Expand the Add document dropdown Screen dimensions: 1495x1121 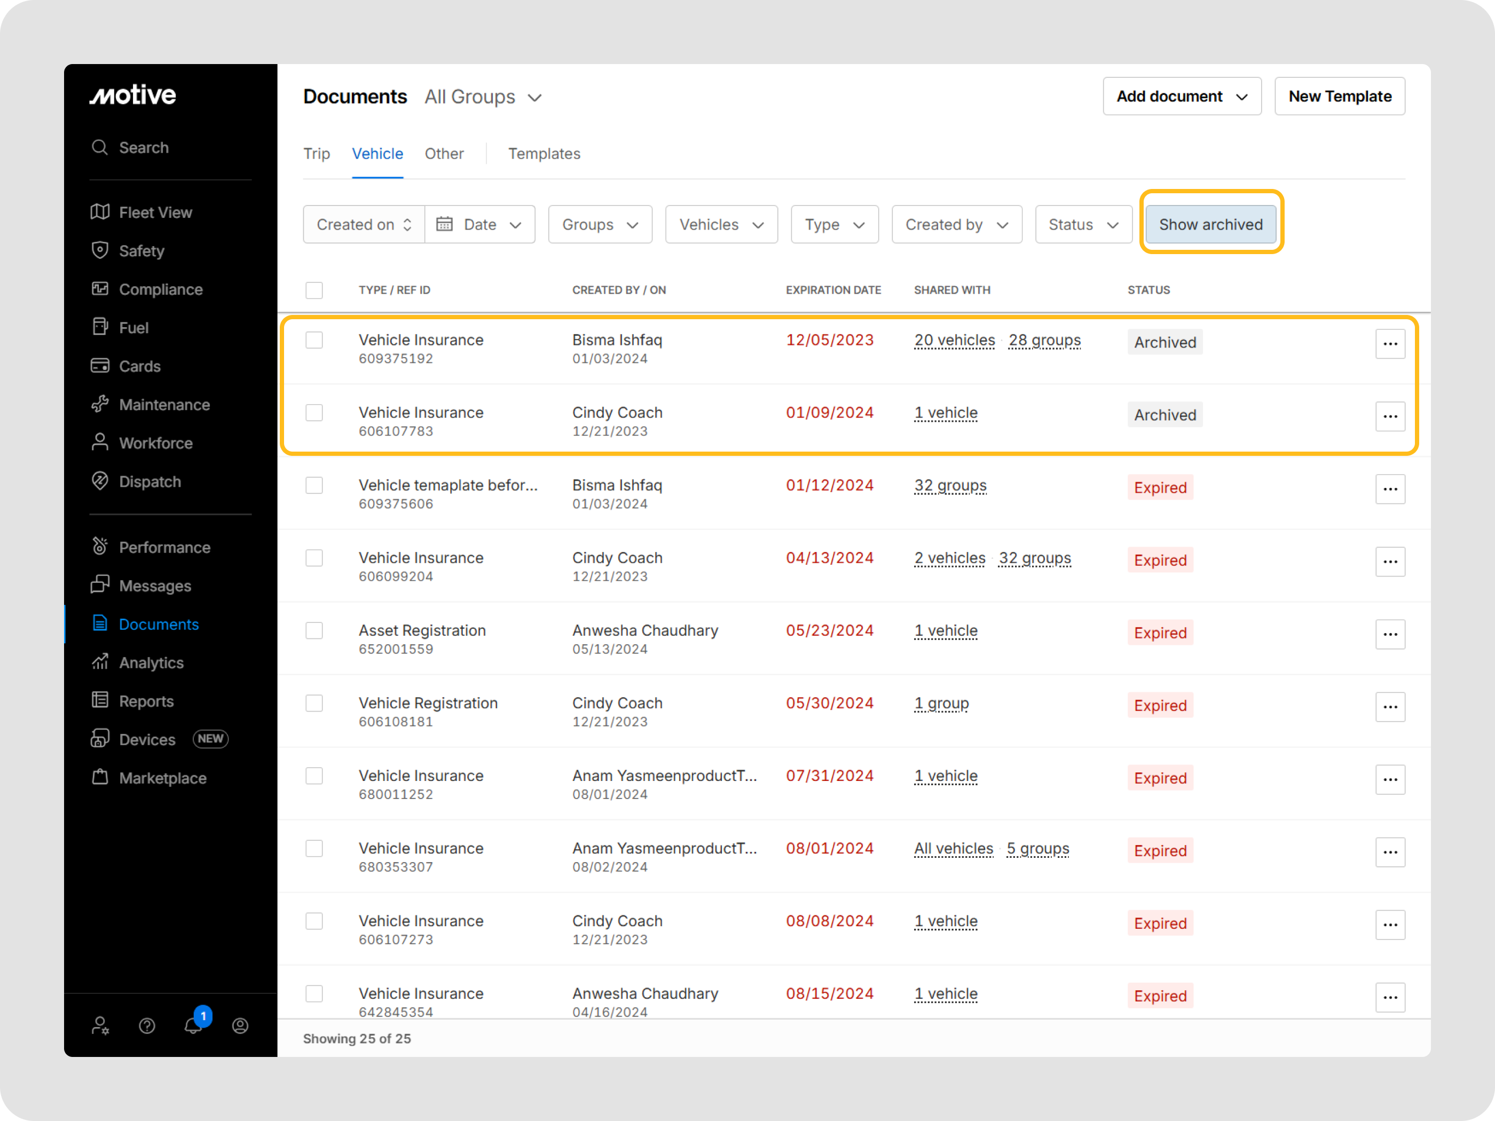1182,97
